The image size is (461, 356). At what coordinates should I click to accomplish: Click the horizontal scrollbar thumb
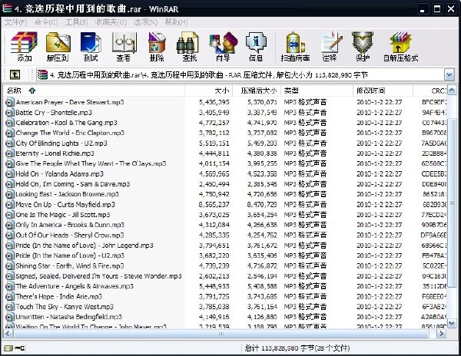pos(221,334)
